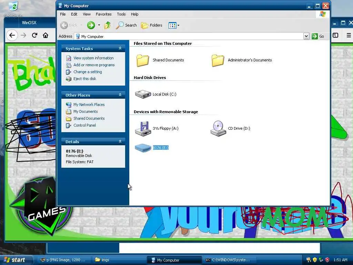353x265 pixels.
Task: Click the back arrow in WinOSX browser window
Action: coord(12,35)
